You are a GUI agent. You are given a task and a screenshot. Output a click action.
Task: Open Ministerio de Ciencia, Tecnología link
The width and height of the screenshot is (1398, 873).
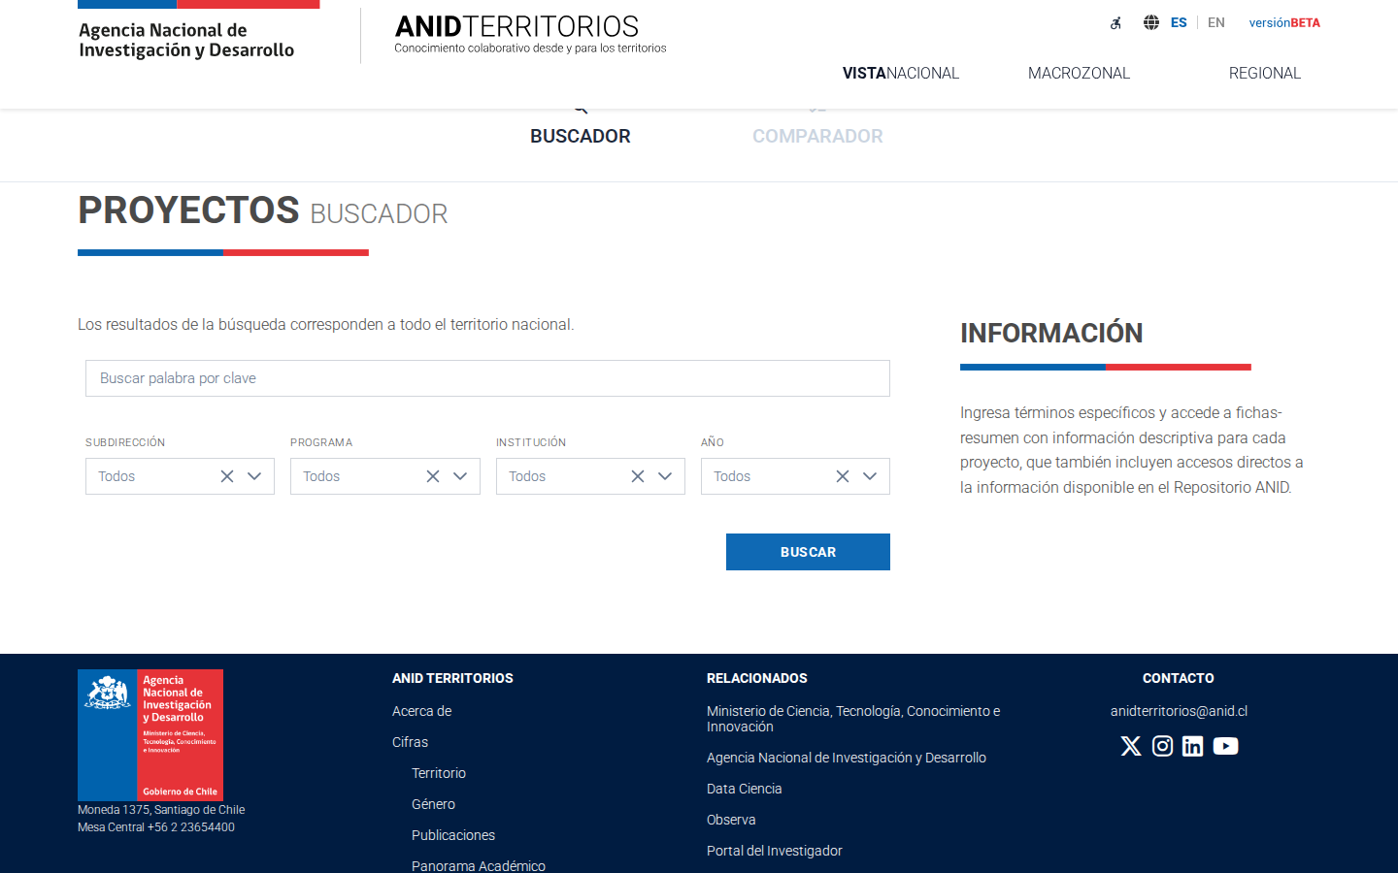click(853, 719)
